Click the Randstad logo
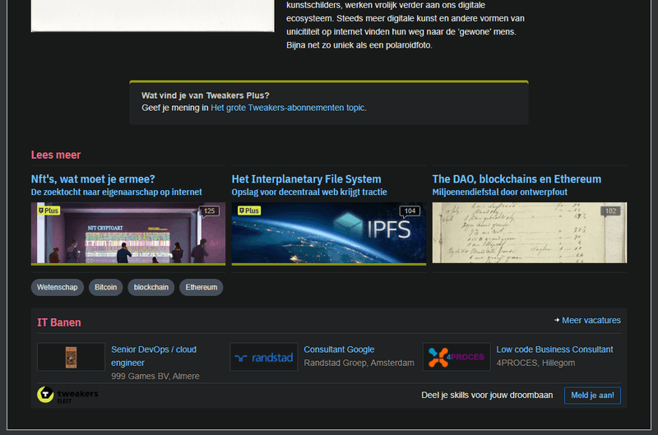 click(264, 357)
